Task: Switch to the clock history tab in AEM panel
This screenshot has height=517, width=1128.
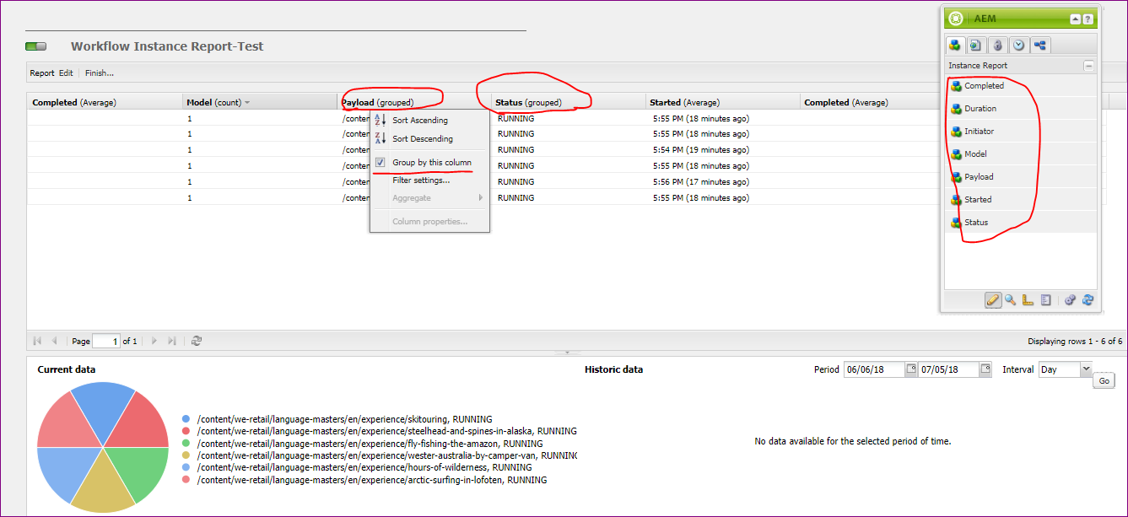Action: (x=1018, y=45)
